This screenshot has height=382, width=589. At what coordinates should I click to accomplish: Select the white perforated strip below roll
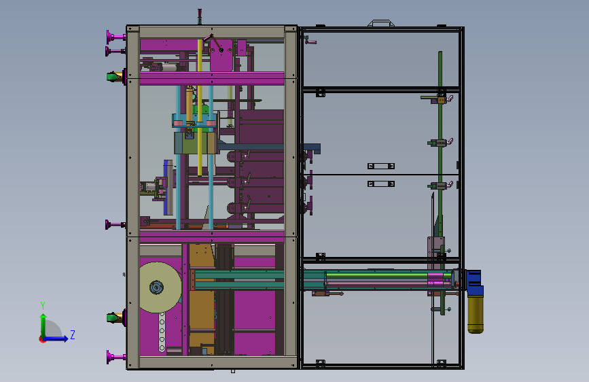click(162, 332)
